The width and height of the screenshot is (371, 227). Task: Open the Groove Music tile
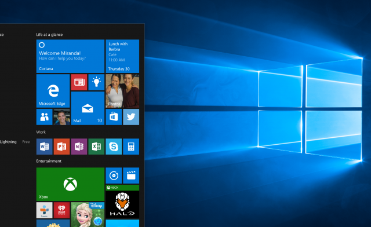114,175
